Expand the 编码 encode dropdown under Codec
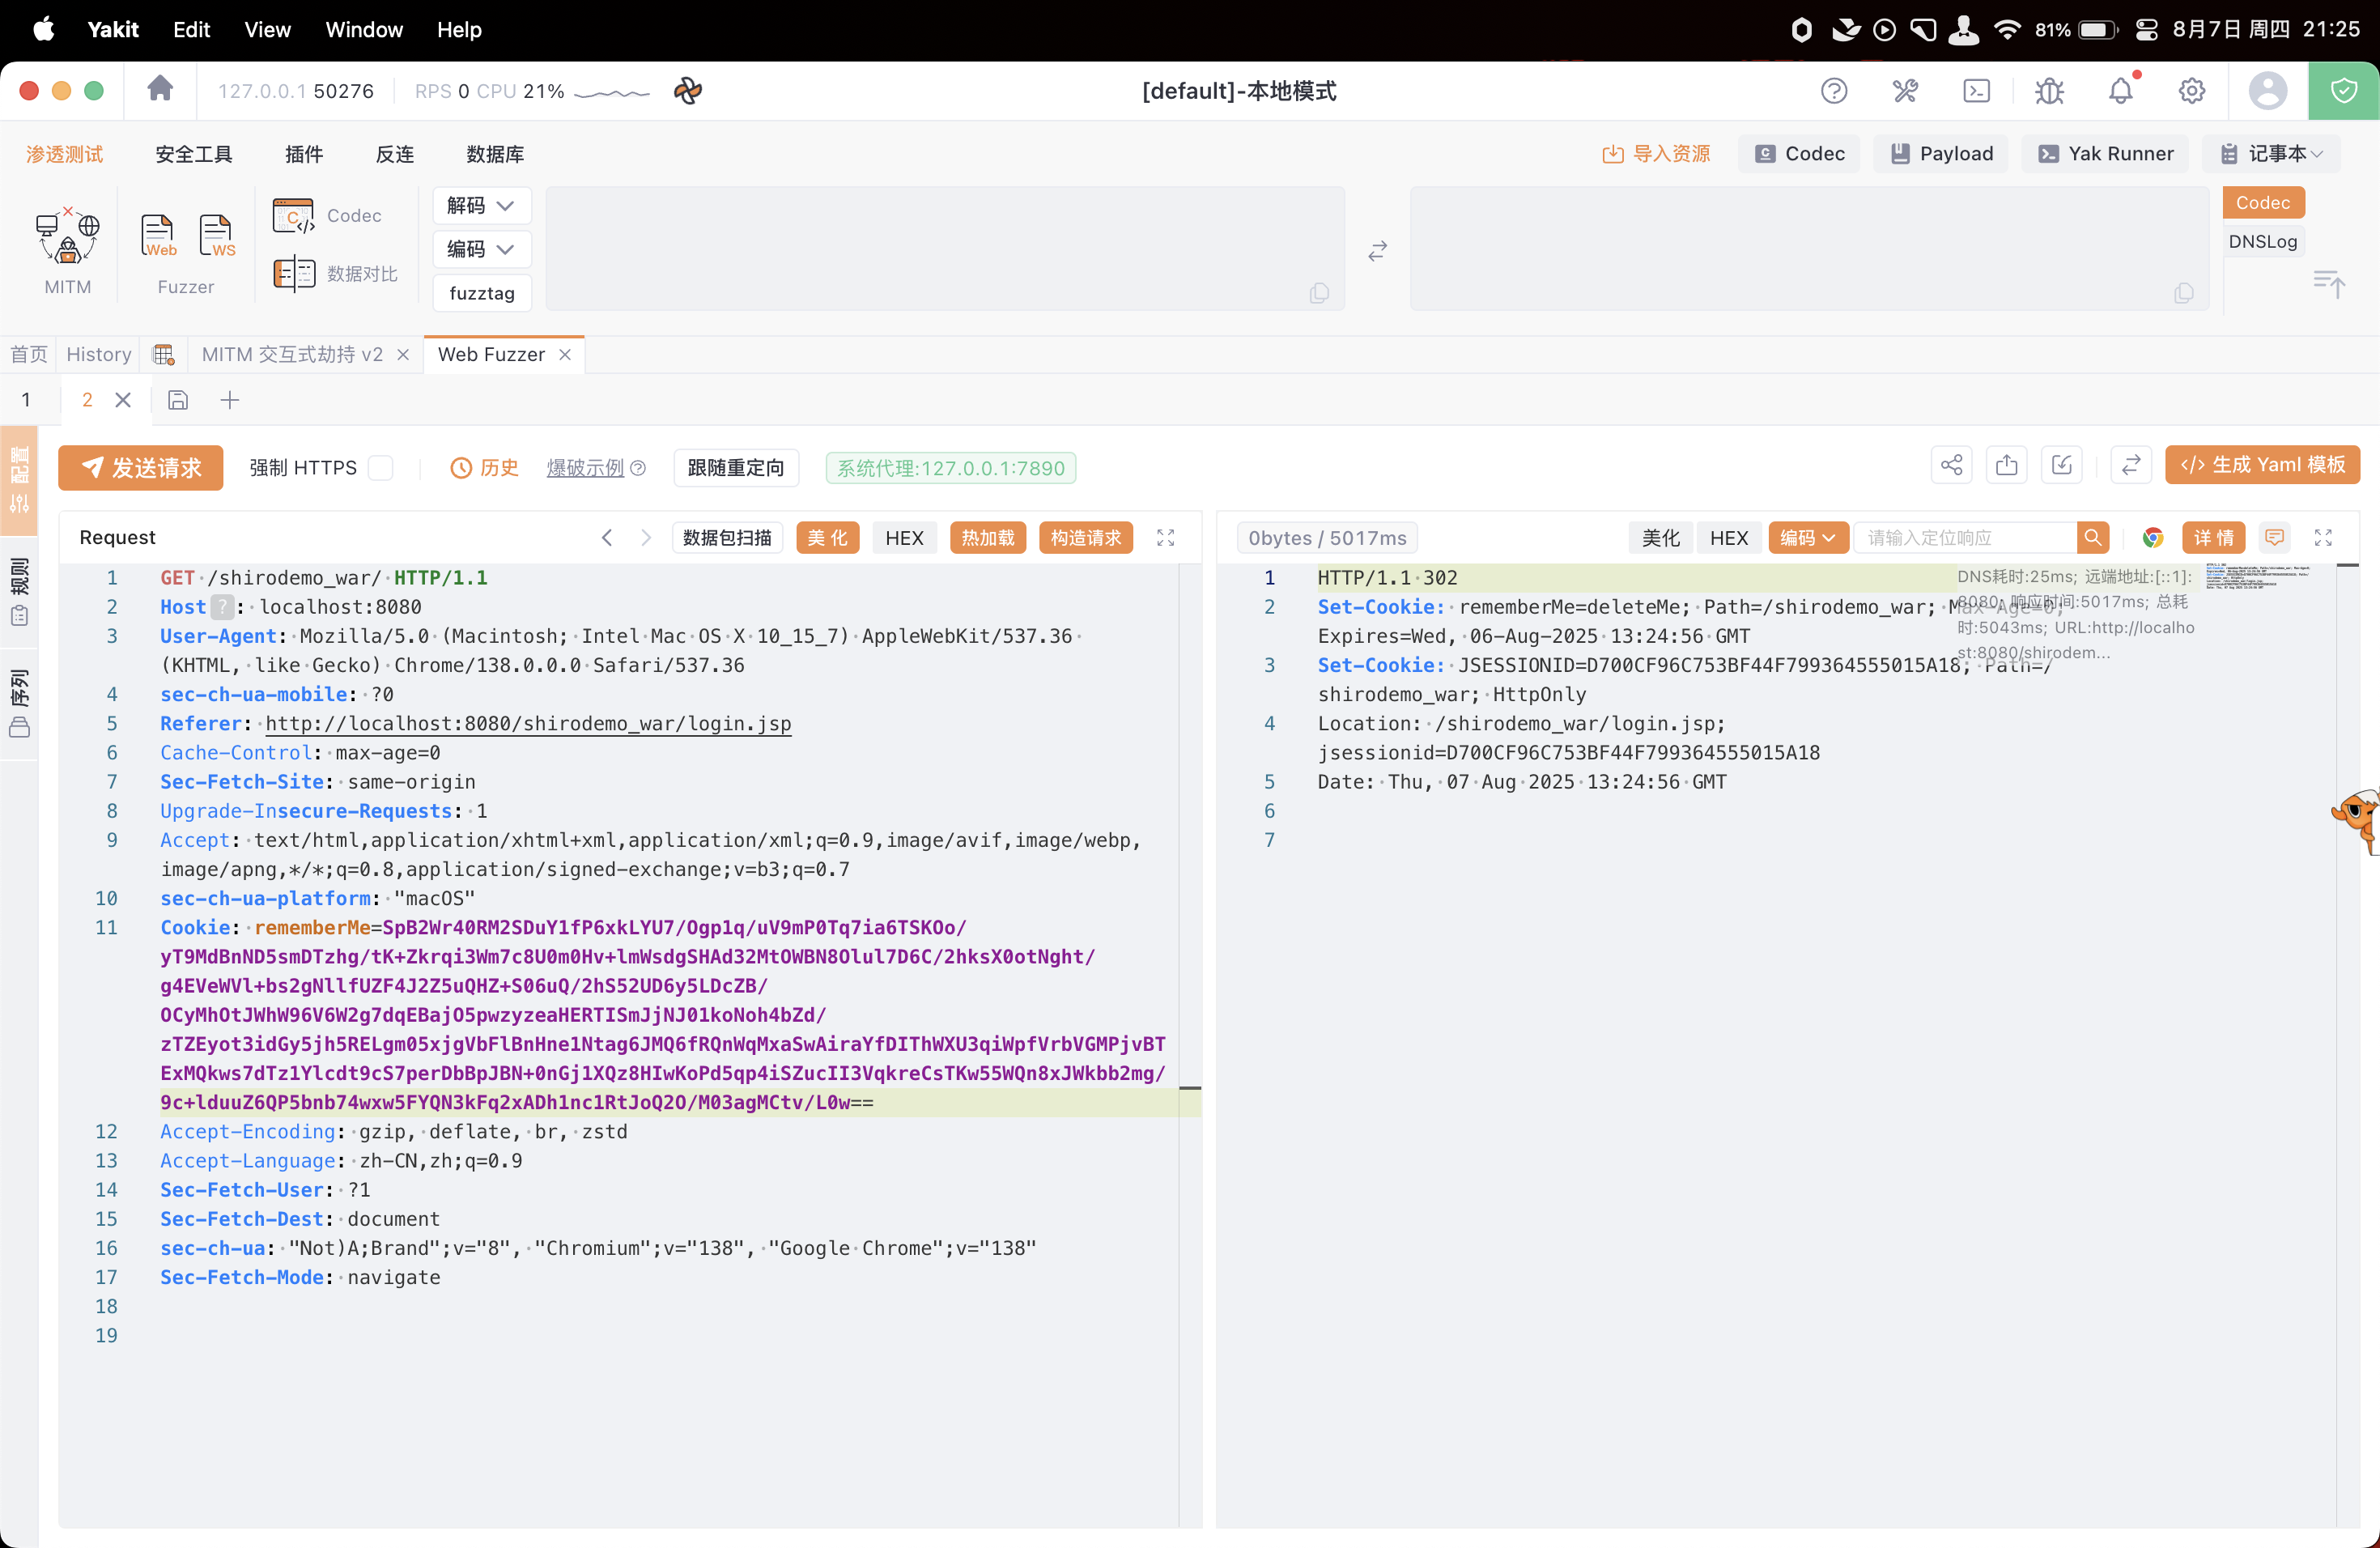 tap(481, 249)
